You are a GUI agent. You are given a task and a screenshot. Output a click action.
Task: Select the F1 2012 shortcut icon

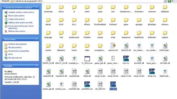(x=113, y=84)
